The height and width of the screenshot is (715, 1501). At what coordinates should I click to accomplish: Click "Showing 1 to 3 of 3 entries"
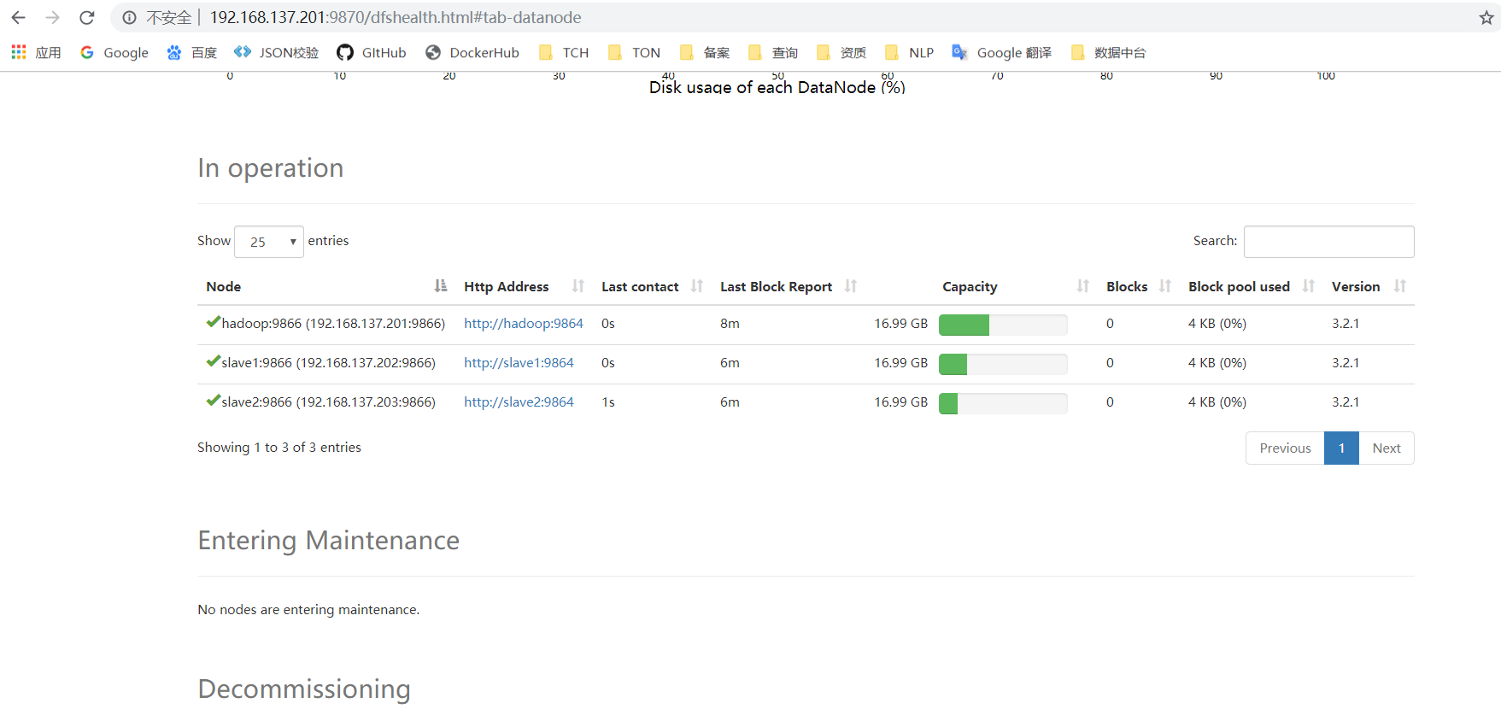pyautogui.click(x=279, y=448)
